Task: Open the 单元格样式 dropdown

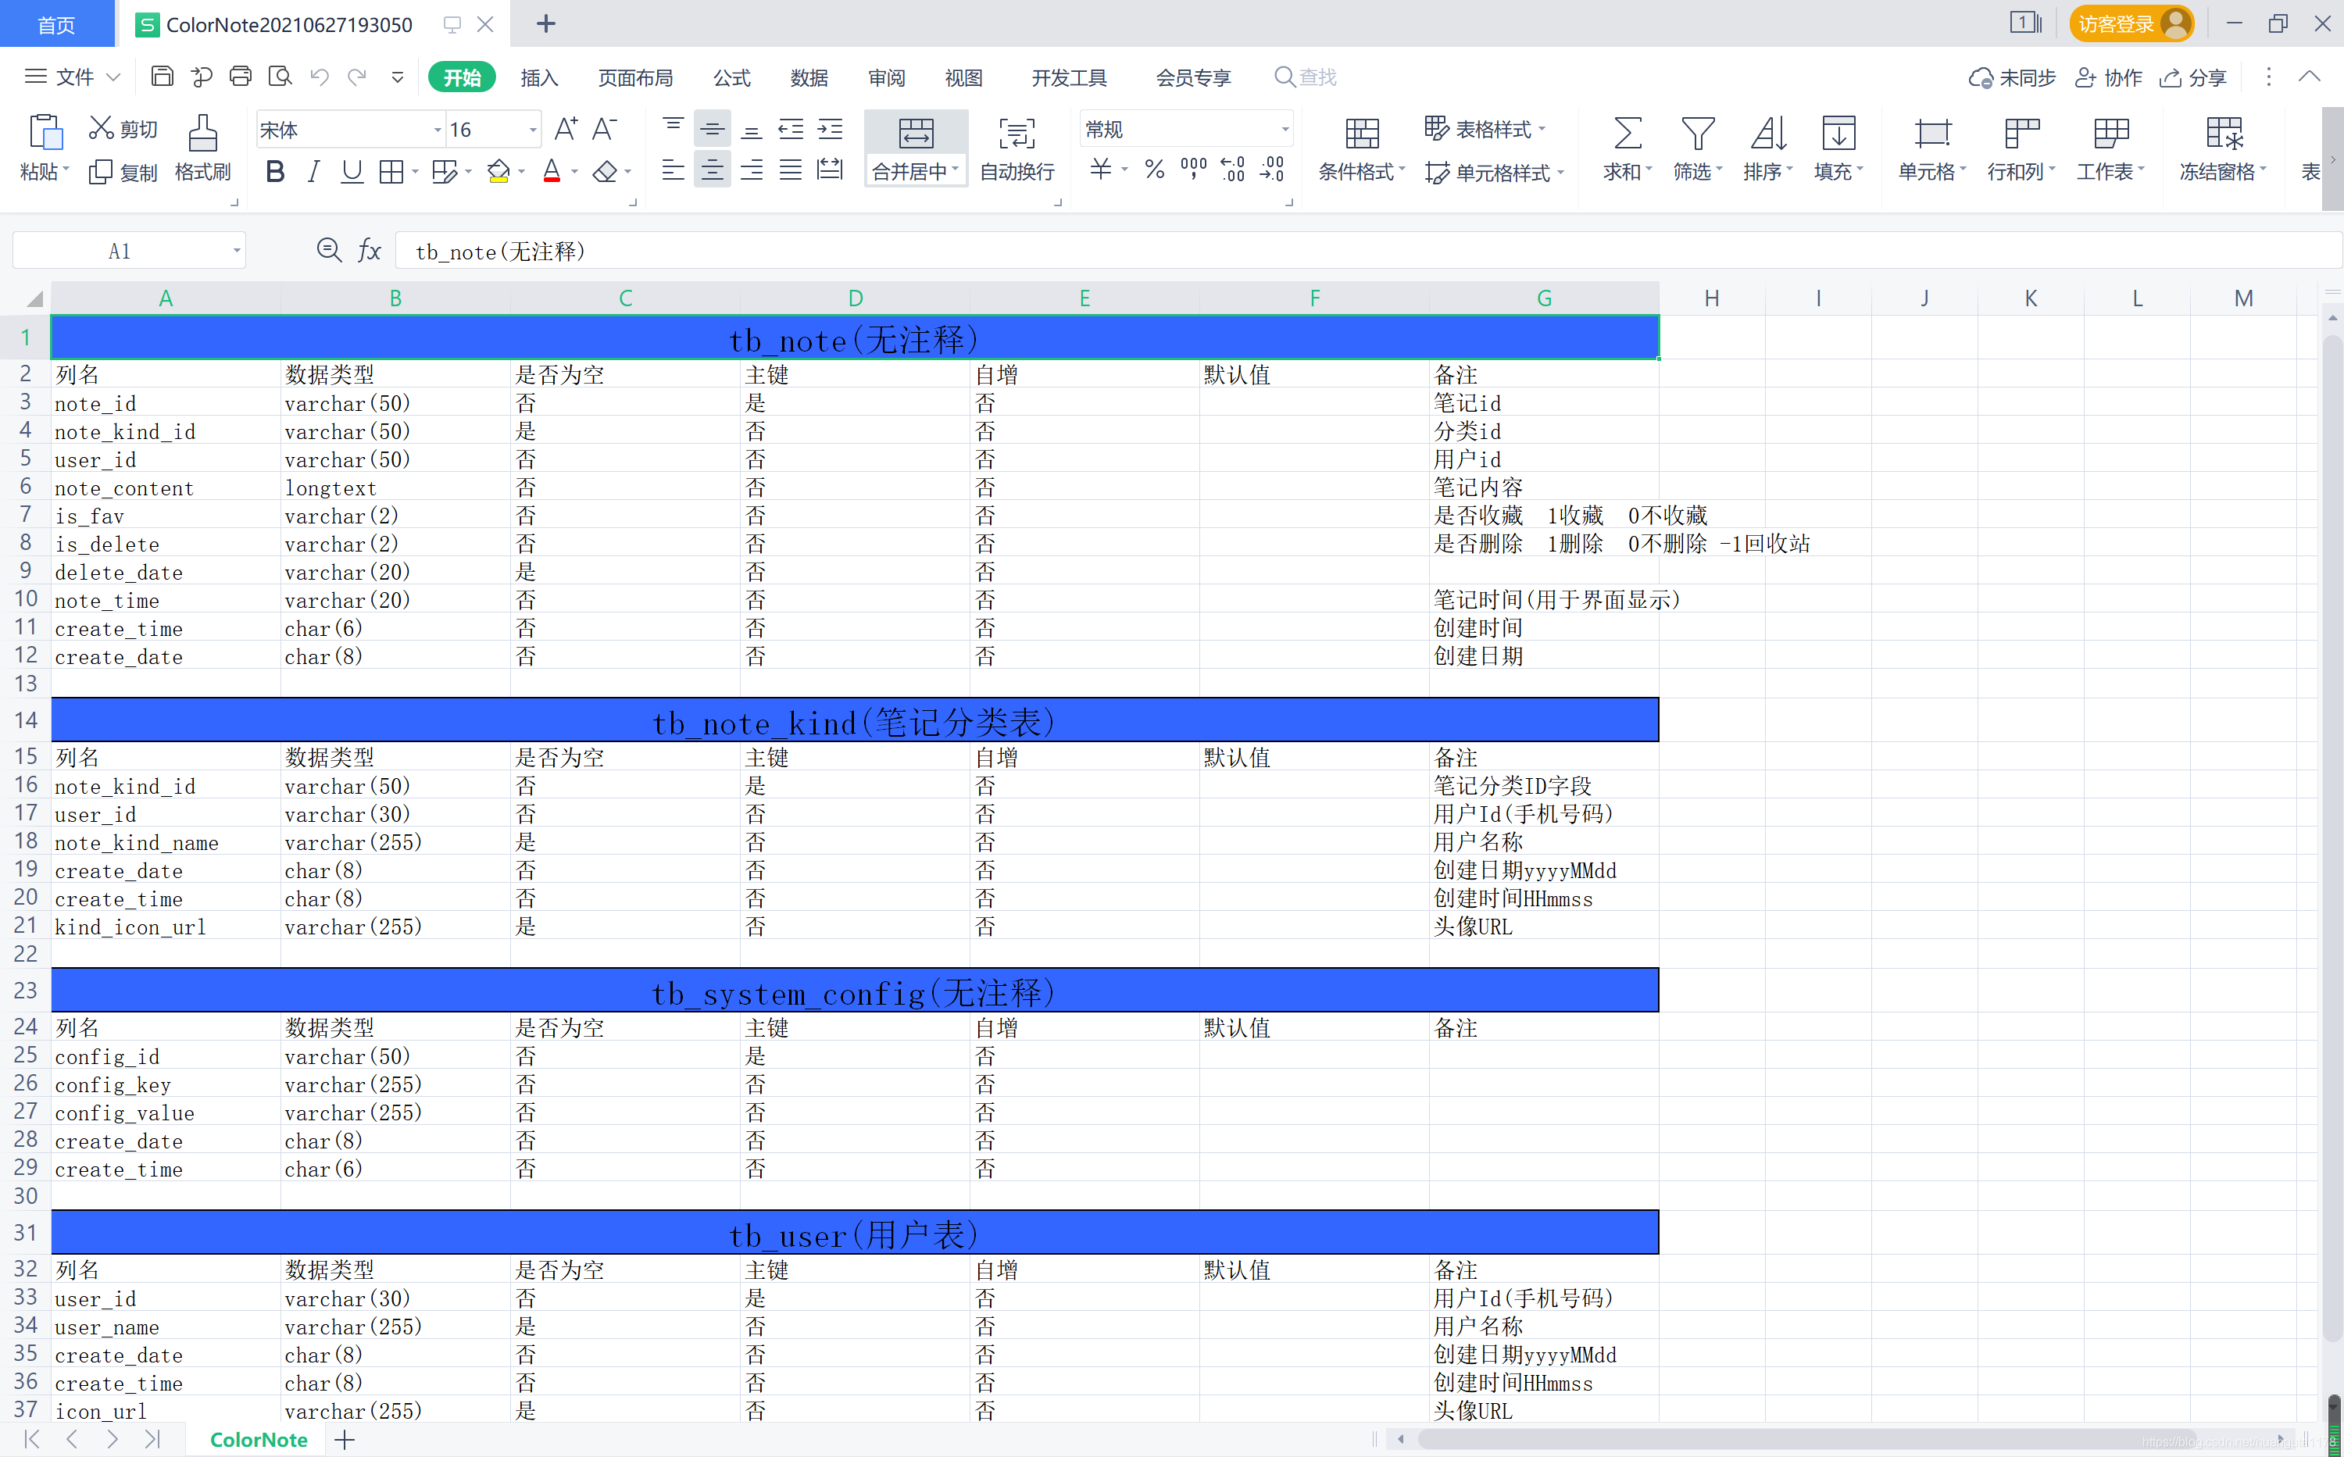Action: coord(1494,173)
